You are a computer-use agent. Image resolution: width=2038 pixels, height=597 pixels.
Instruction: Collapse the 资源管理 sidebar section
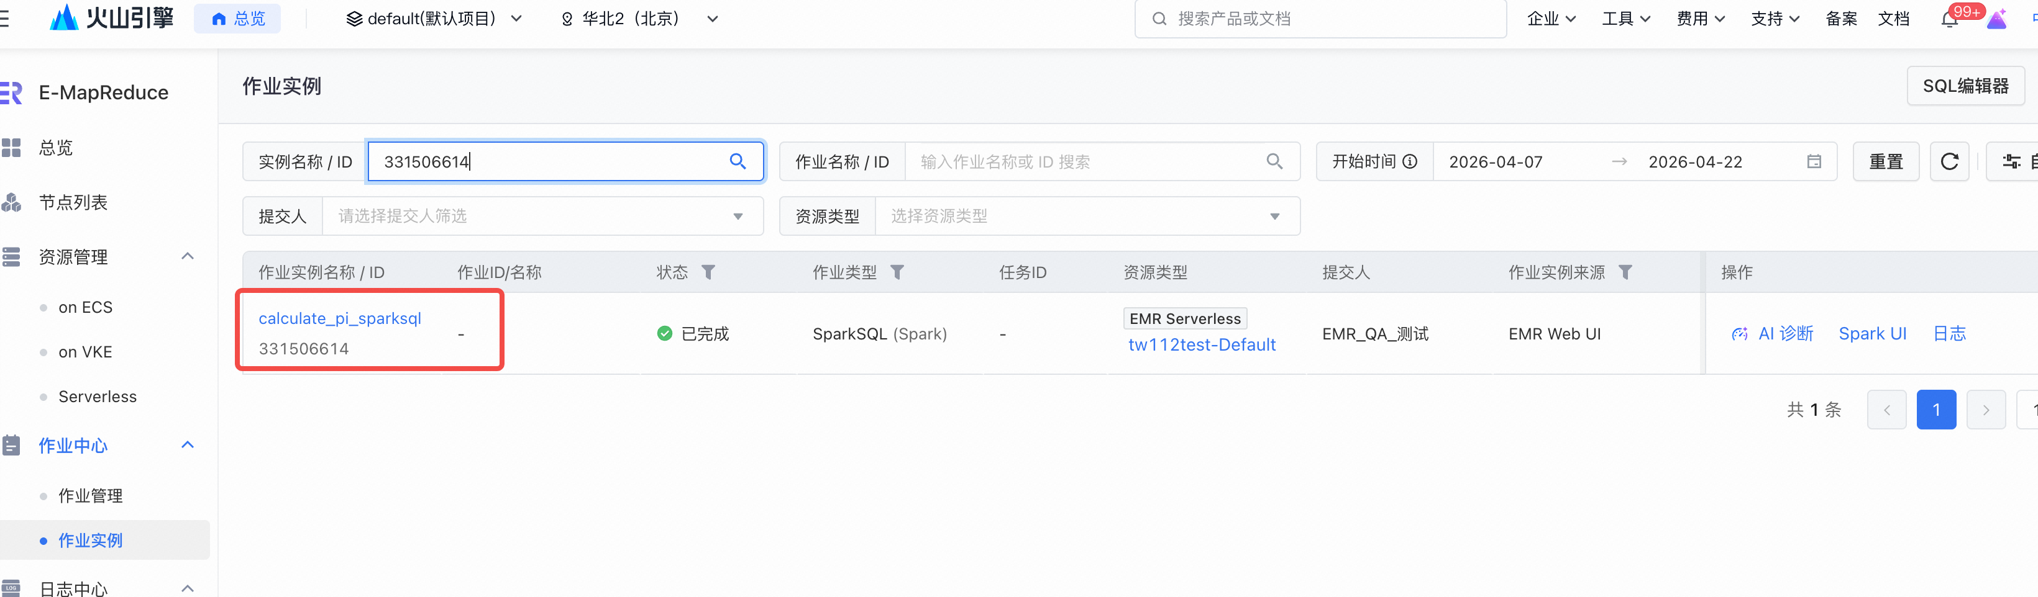(188, 256)
